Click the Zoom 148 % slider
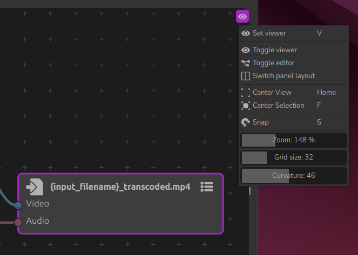Viewport: 358px width, 255px height. (x=294, y=140)
